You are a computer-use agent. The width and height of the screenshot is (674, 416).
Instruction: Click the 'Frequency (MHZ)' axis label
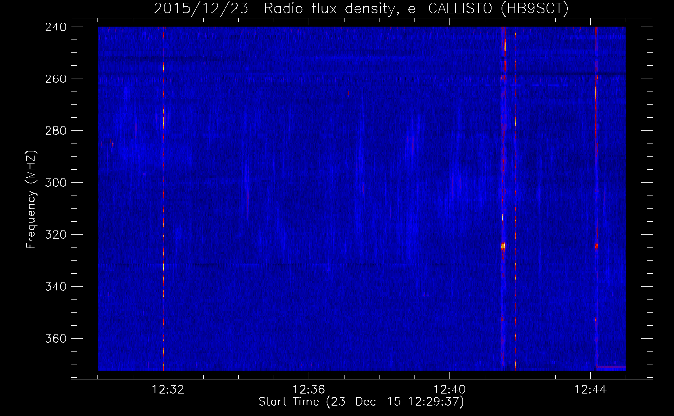[31, 200]
